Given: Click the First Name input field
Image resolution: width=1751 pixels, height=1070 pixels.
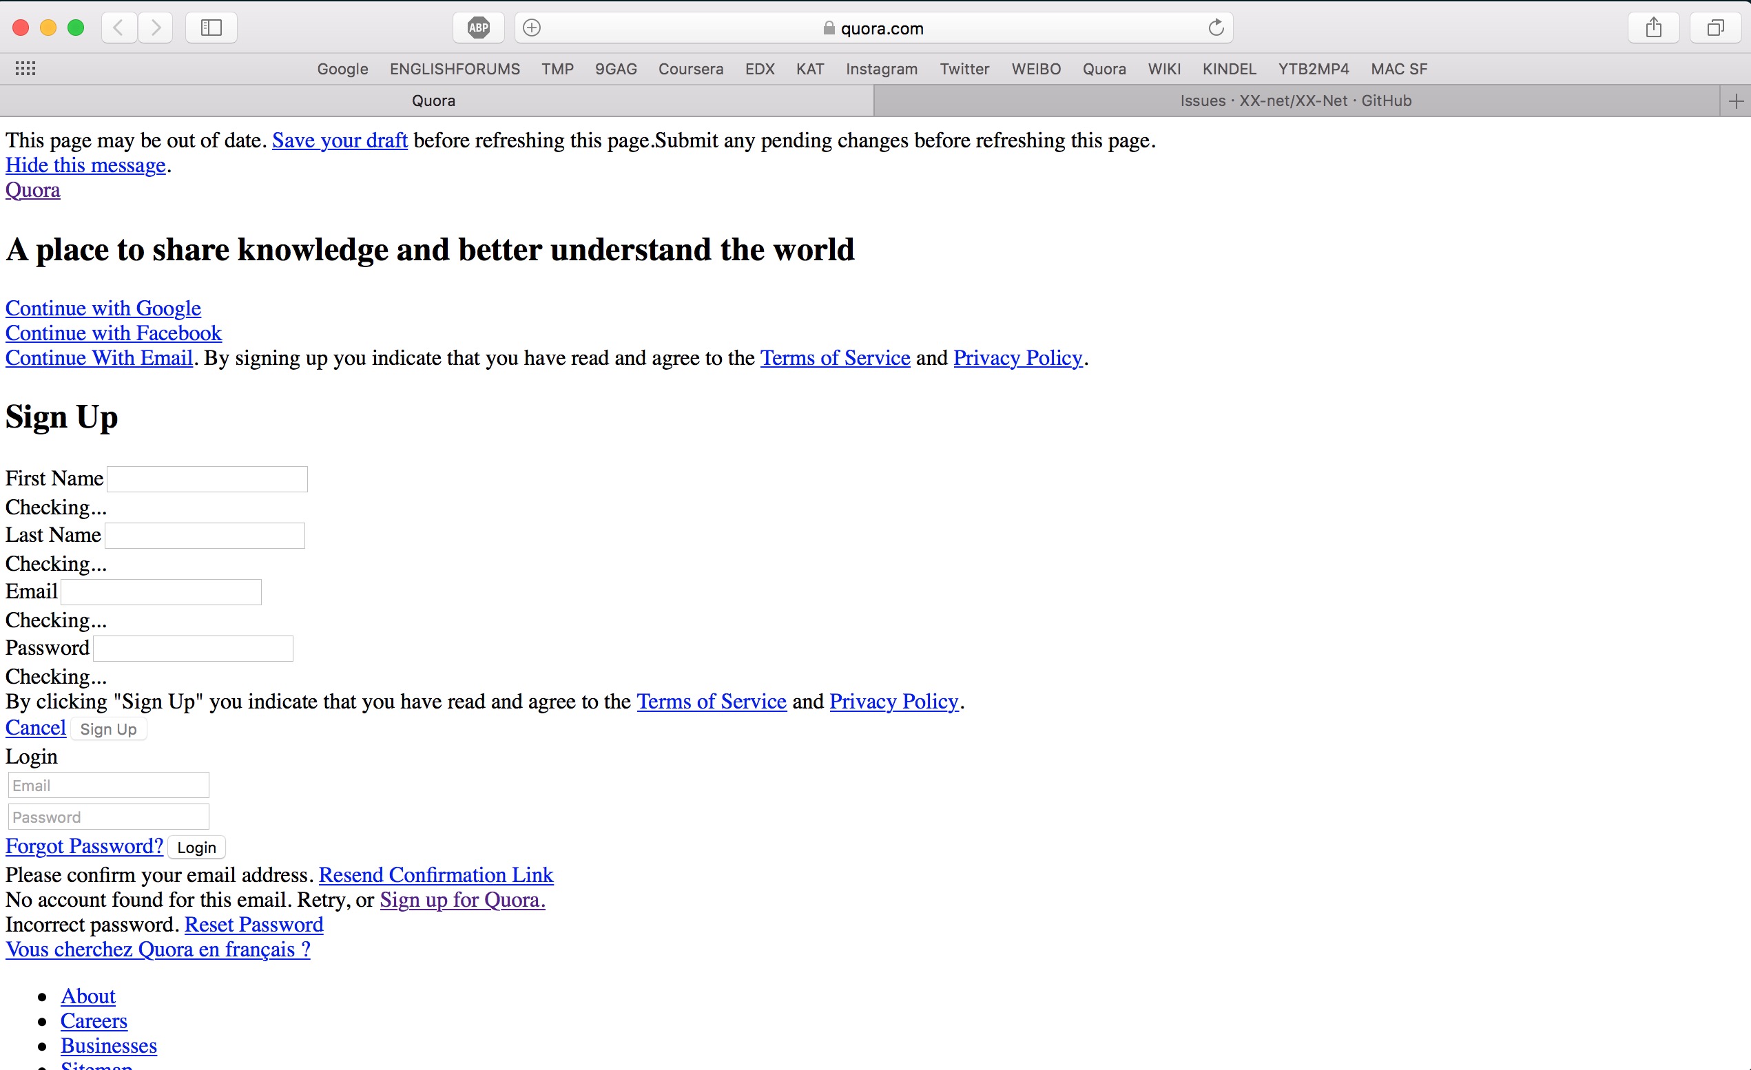Looking at the screenshot, I should 207,479.
